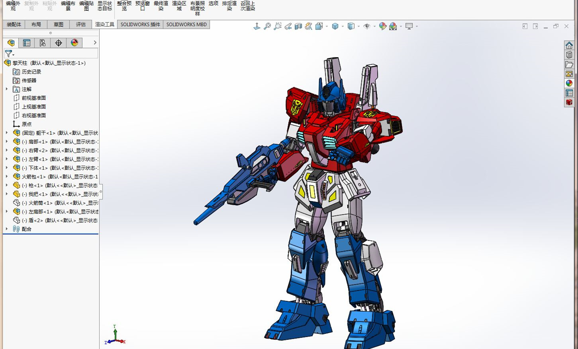Expand the 配合 mates folder

(x=7, y=229)
